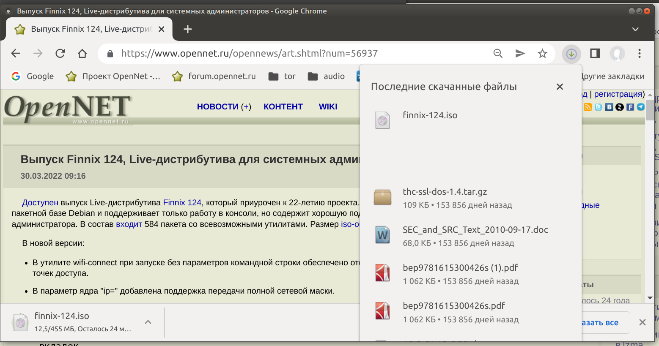Go to the browser home page
The height and width of the screenshot is (346, 659).
point(82,53)
